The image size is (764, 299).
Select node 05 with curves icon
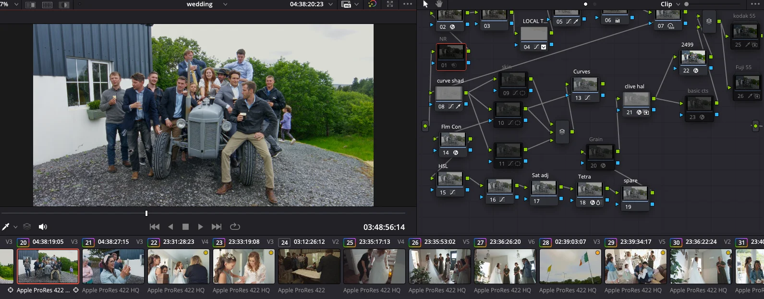[x=567, y=18]
